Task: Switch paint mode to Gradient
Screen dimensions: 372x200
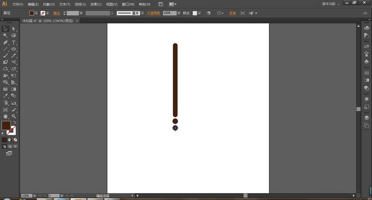Action: [x=10, y=140]
